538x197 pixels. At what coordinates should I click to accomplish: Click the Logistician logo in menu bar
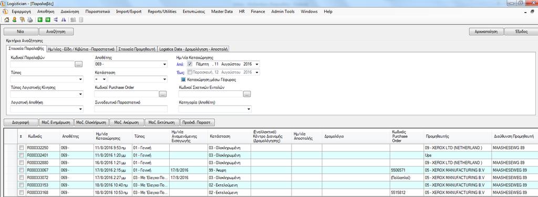coord(5,12)
